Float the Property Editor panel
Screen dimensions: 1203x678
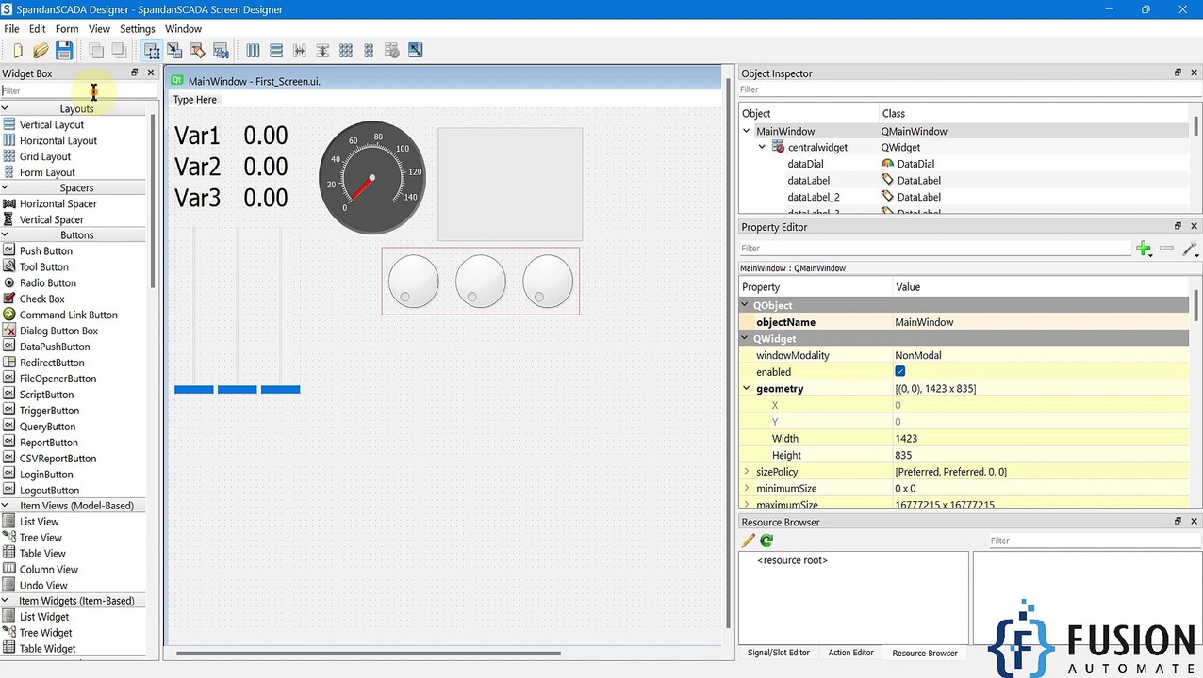[x=1178, y=226]
